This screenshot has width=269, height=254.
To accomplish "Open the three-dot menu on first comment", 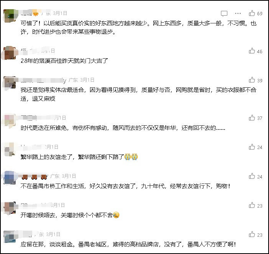I will point(238,13).
